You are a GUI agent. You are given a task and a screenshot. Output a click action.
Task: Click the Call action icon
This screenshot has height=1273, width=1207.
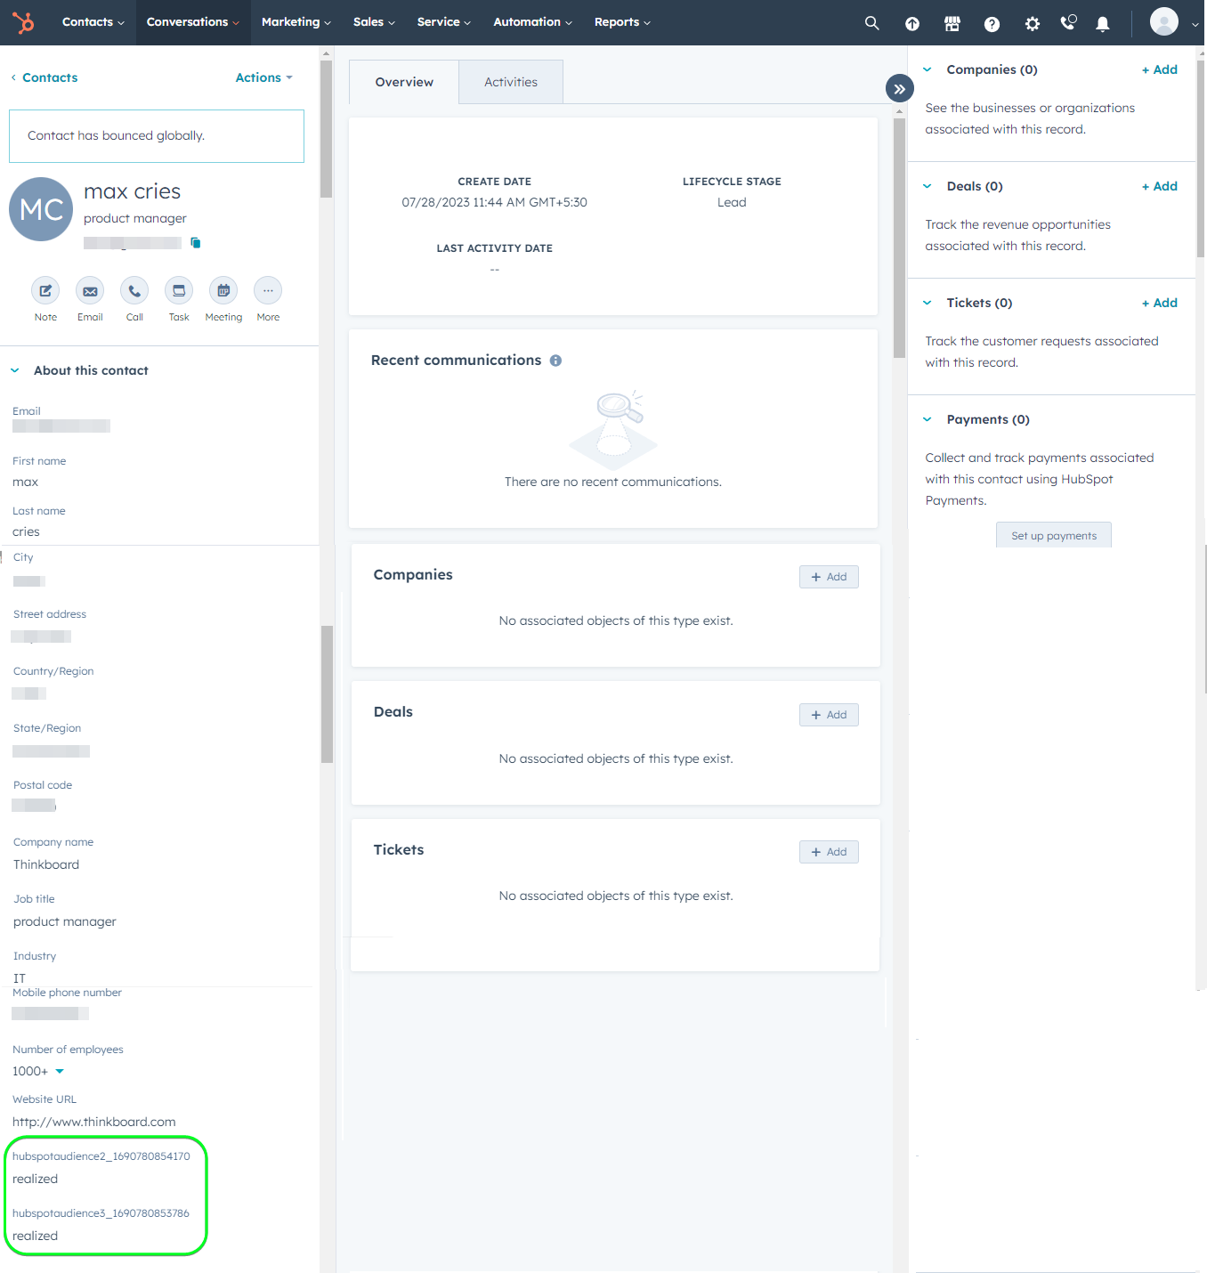134,290
